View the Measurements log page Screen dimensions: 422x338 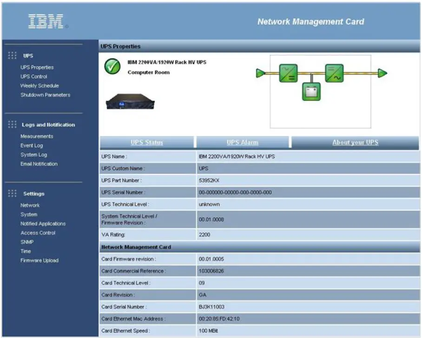(37, 136)
